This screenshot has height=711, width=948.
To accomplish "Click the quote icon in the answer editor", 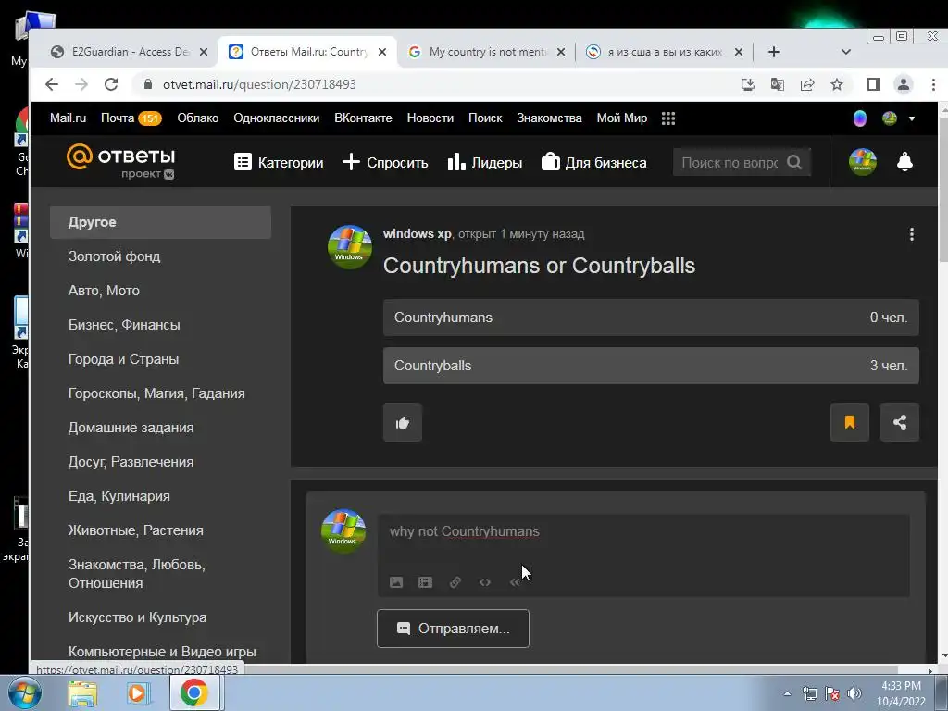I will (514, 582).
